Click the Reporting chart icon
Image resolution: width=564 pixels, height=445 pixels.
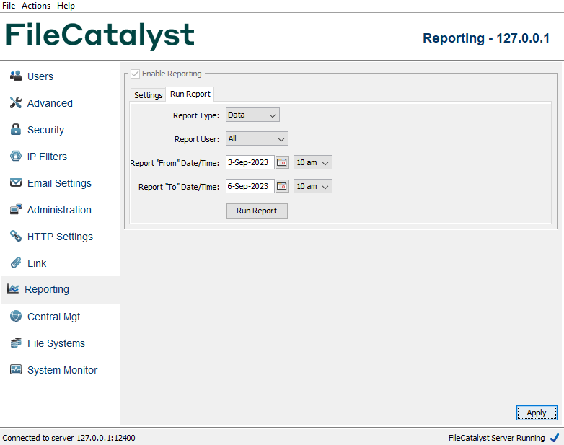point(13,289)
